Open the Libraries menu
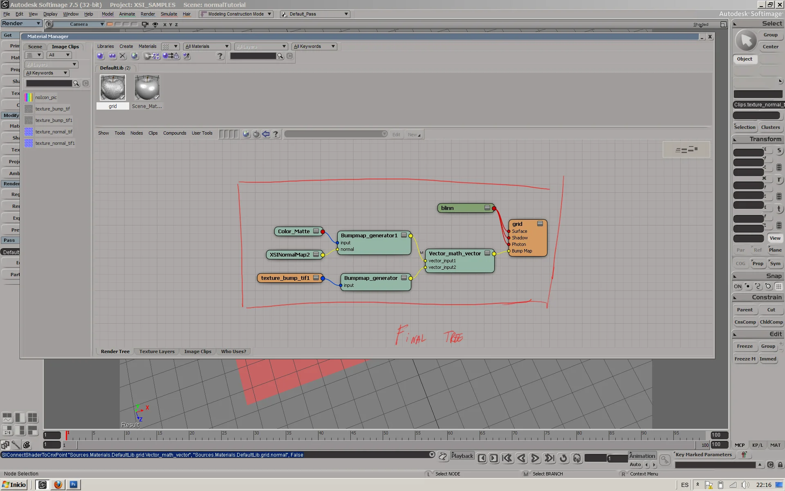This screenshot has width=785, height=491. coord(105,46)
